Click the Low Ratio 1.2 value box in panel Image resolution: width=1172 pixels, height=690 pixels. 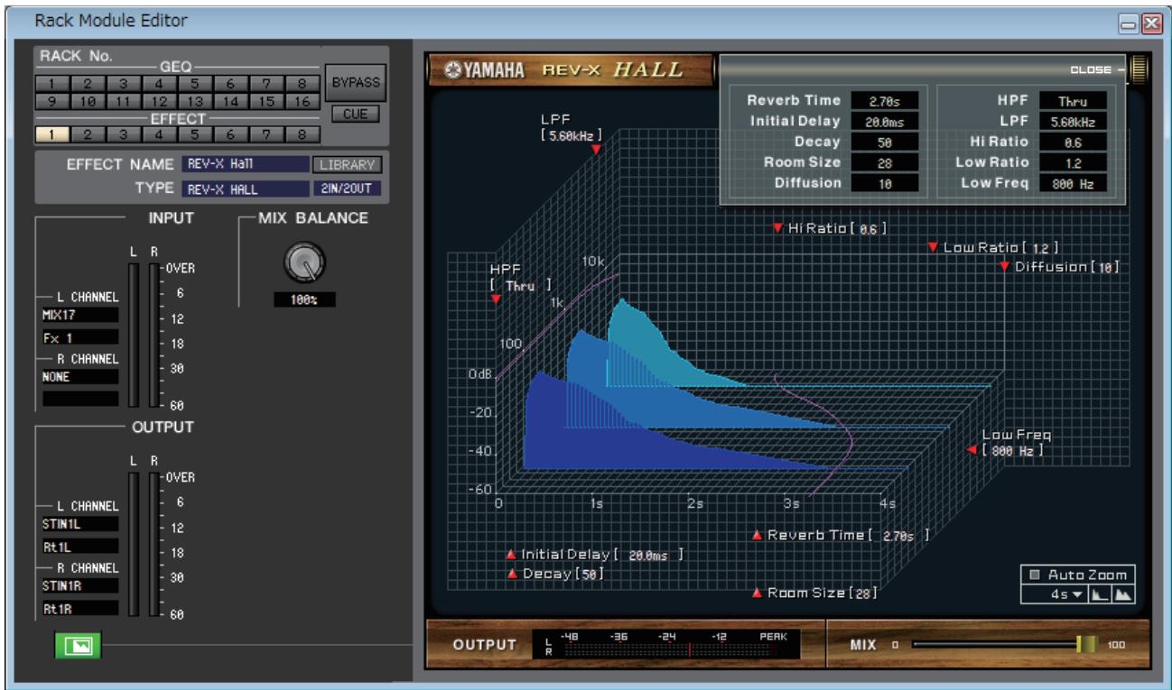tap(1073, 163)
